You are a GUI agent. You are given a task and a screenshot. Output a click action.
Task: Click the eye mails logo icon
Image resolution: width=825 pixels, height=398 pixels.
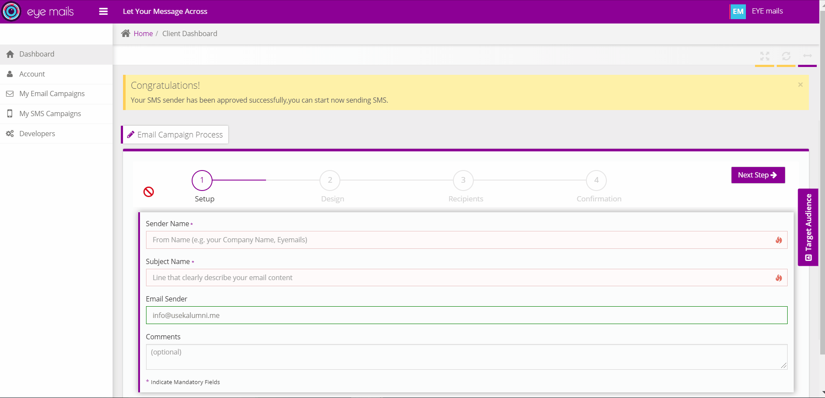point(11,11)
